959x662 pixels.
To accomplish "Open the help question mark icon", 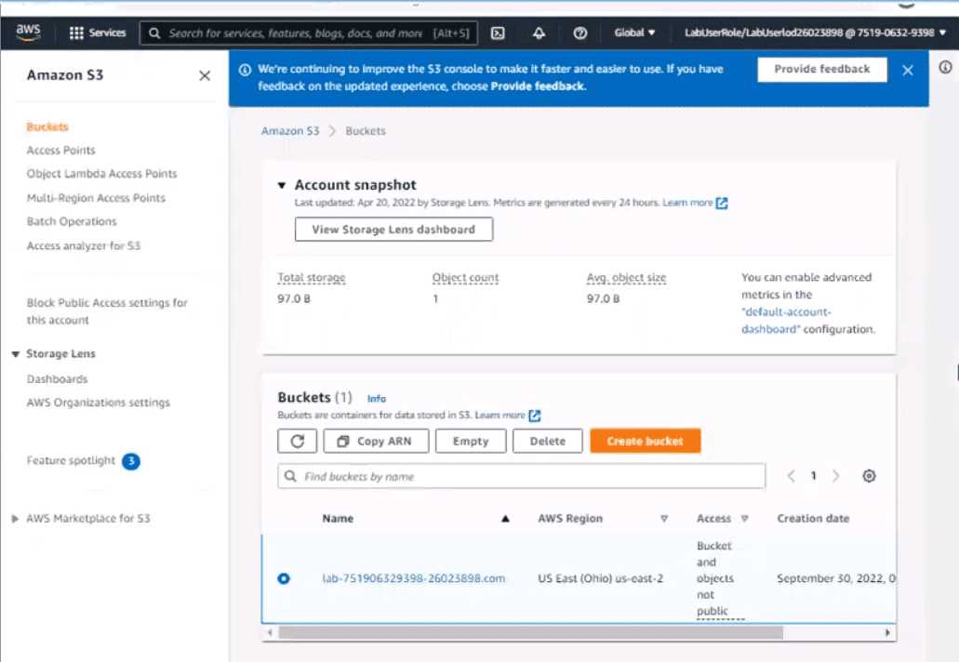I will click(x=580, y=33).
